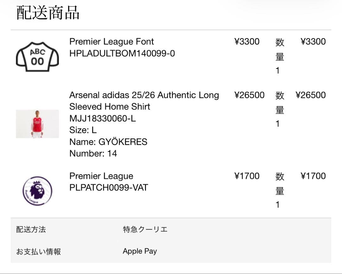Click the Premier League patch product name

[101, 176]
